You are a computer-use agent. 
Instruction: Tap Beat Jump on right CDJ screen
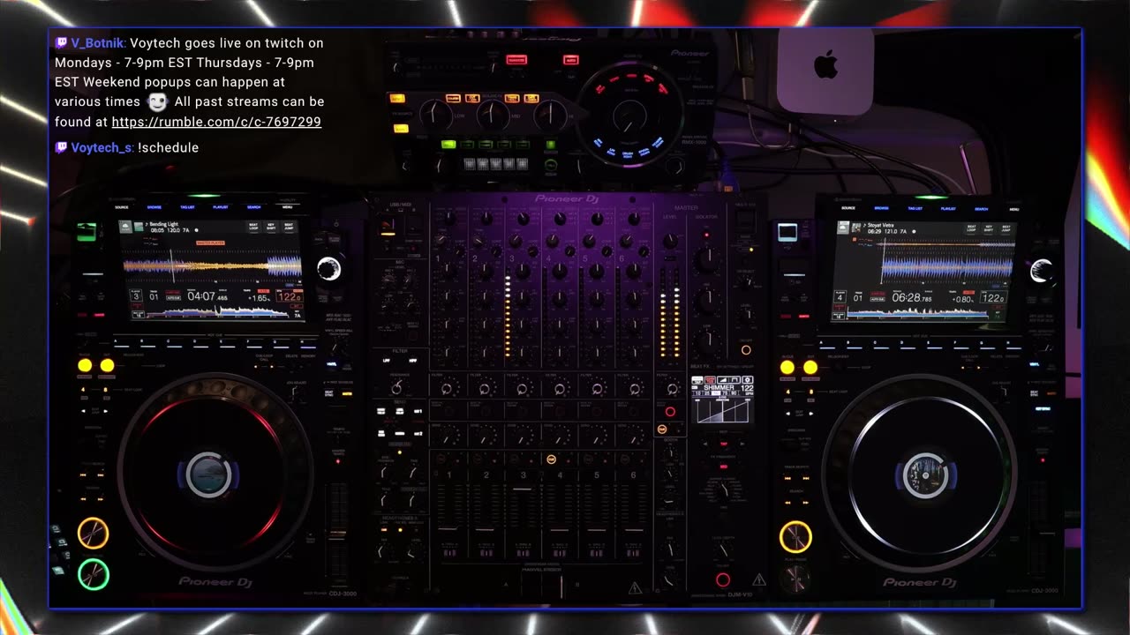pyautogui.click(x=1006, y=228)
